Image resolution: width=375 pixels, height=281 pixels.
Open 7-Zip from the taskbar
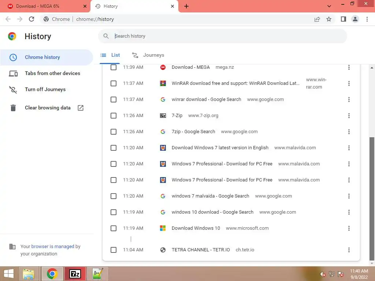[75, 274]
